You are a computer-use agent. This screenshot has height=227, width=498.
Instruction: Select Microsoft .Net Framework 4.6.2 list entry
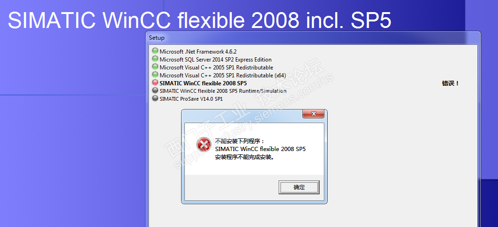click(198, 51)
